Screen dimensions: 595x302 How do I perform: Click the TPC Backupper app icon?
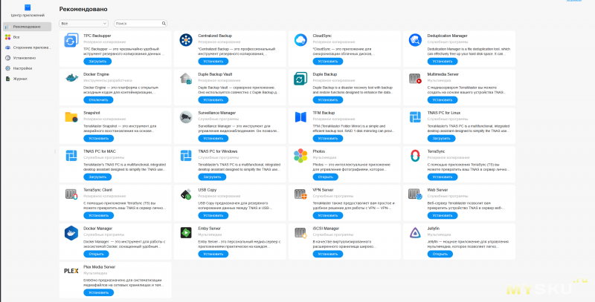click(x=71, y=41)
